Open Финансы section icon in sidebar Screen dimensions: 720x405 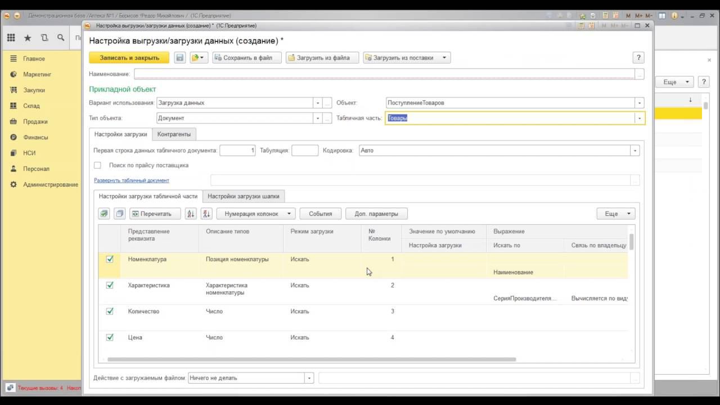13,137
